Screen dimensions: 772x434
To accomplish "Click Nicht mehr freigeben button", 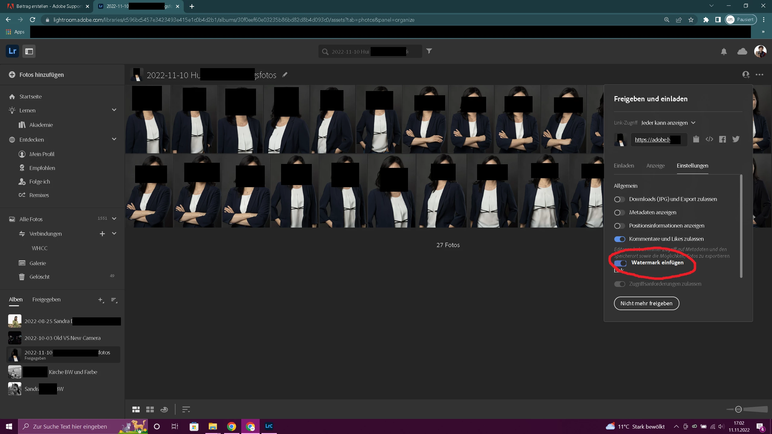I will coord(646,303).
